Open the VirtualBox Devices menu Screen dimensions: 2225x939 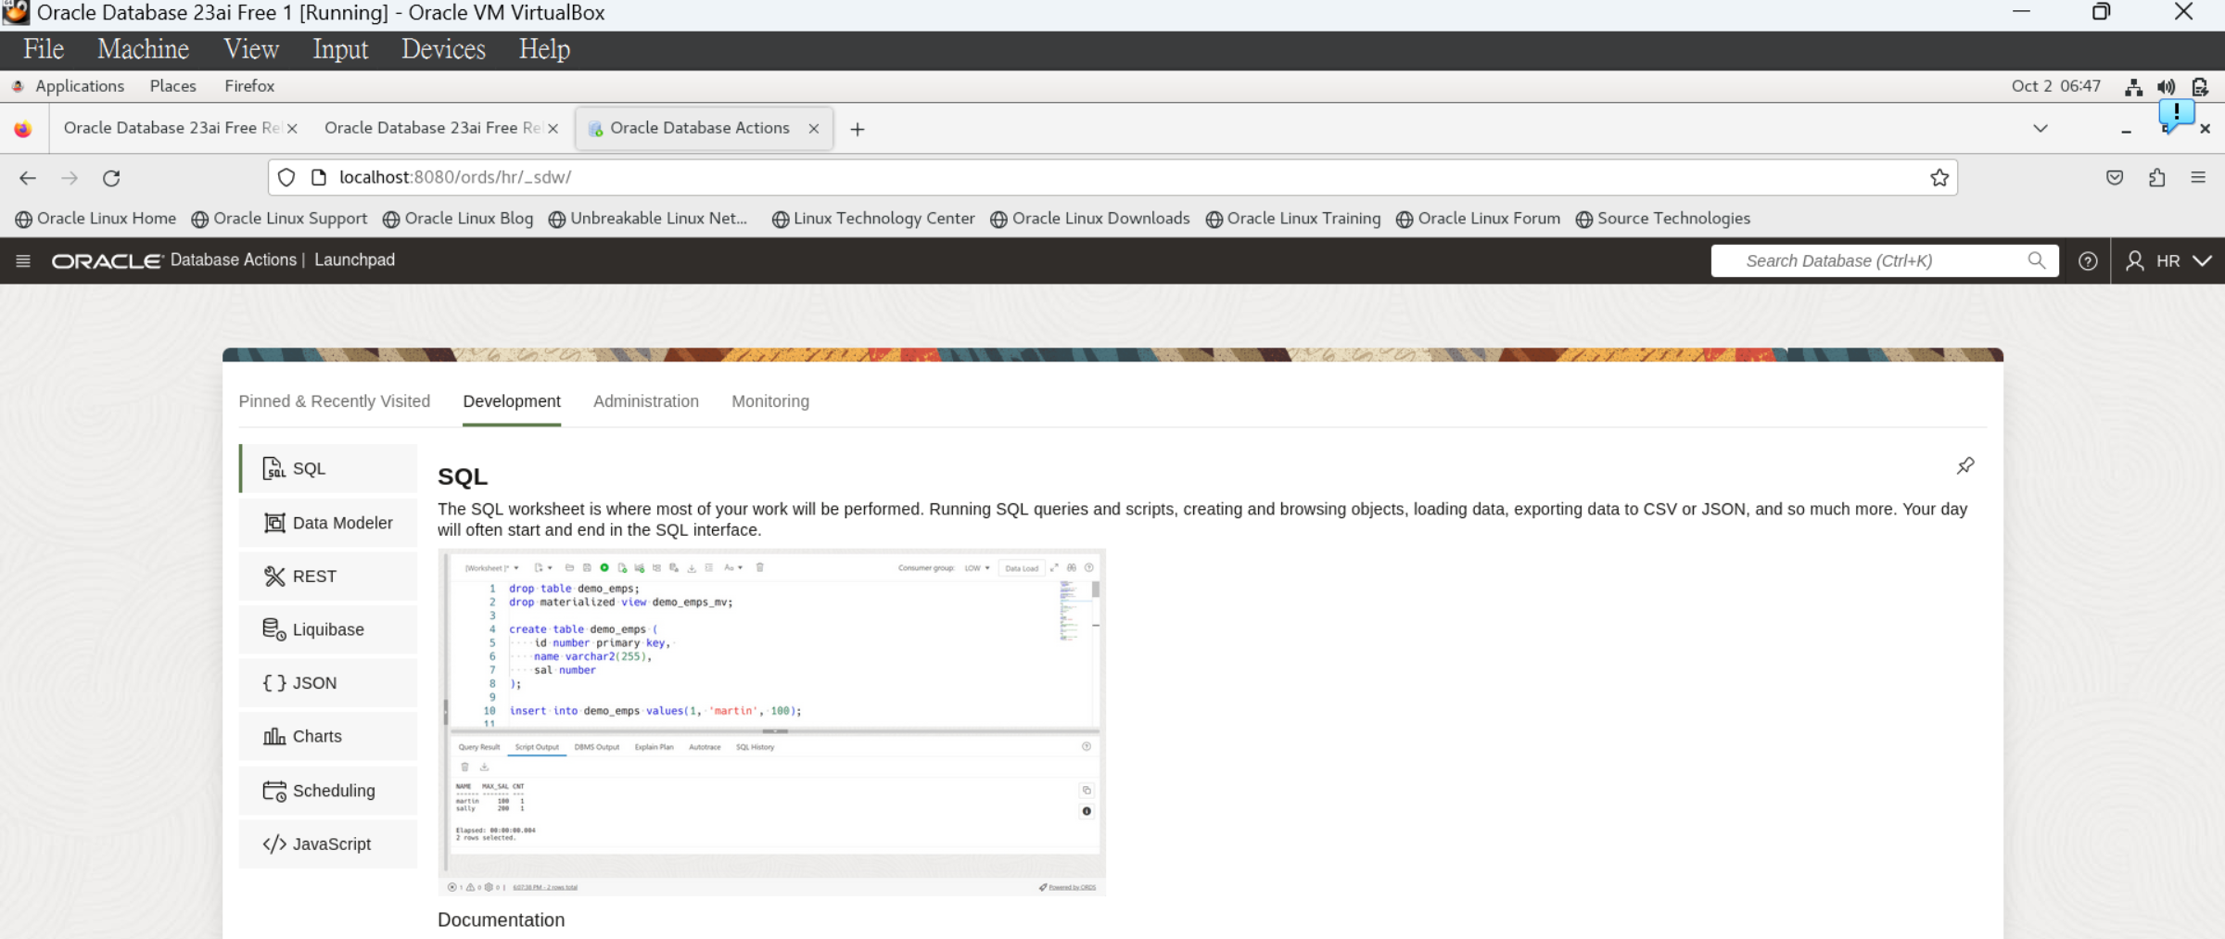443,49
